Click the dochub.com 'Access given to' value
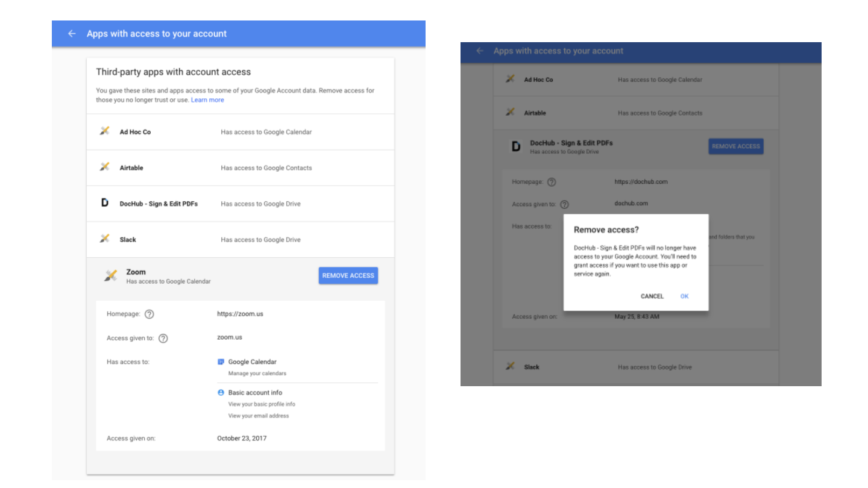Viewport: 868px width, 488px height. (x=632, y=204)
